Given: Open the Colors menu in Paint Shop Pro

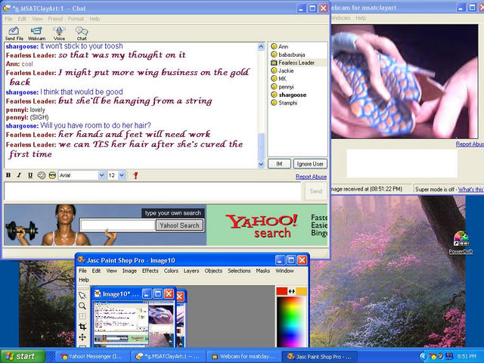Looking at the screenshot, I should click(171, 271).
